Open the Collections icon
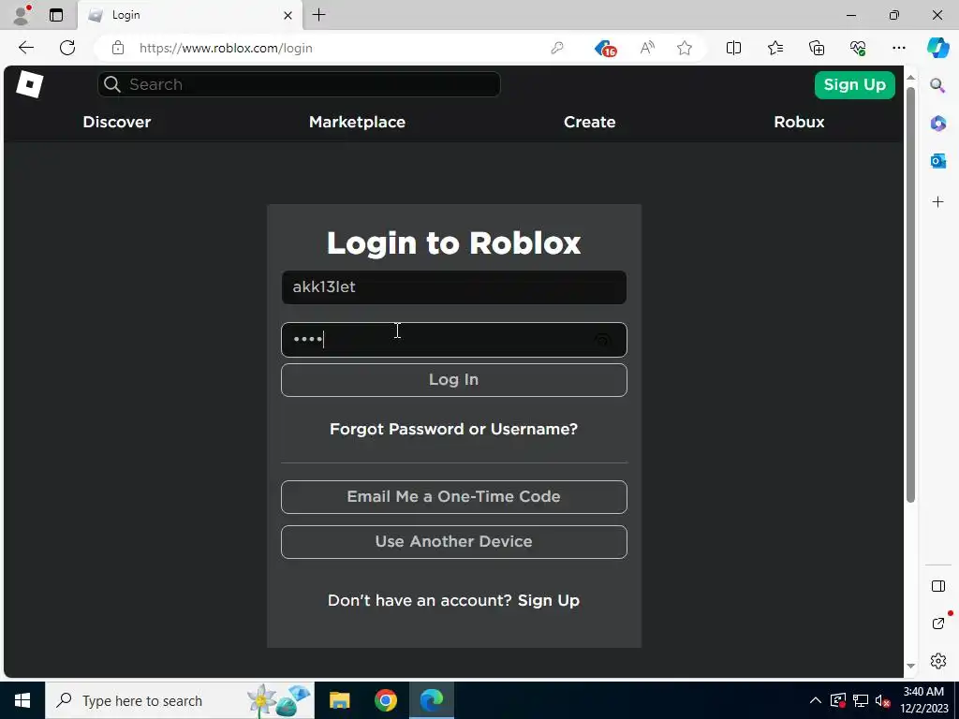The height and width of the screenshot is (719, 959). tap(817, 48)
